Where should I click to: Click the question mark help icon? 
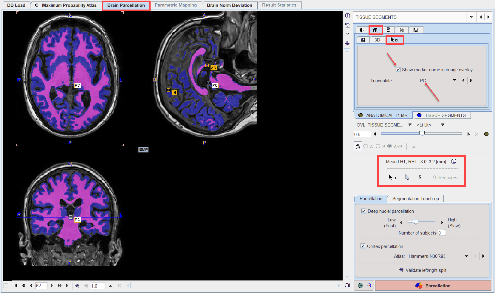pyautogui.click(x=420, y=178)
